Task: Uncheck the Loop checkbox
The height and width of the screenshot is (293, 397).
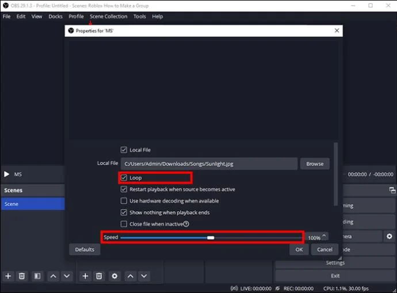Action: [124, 178]
